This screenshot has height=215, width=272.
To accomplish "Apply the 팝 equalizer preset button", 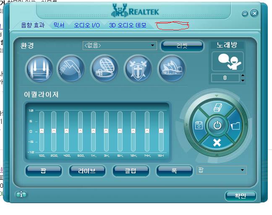I will click(x=43, y=171).
